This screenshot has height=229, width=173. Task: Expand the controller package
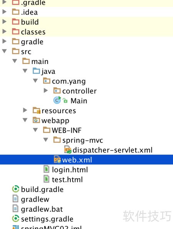click(x=46, y=91)
